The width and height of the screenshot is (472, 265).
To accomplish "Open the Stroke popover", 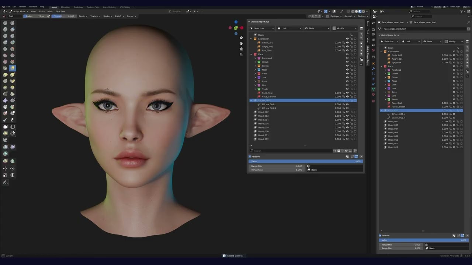I will 108,16.
